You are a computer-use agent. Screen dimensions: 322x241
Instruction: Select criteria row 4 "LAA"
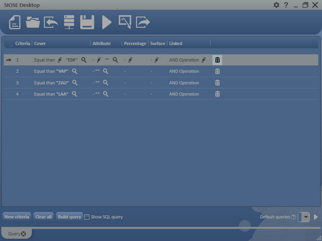pyautogui.click(x=161, y=94)
